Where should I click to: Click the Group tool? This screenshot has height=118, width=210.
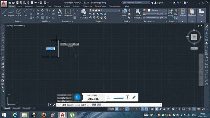click(171, 13)
